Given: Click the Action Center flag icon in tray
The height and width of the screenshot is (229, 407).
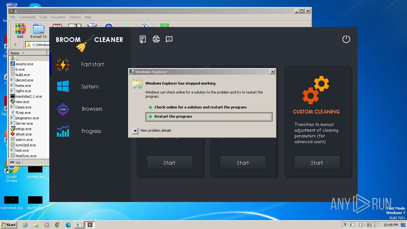Looking at the screenshot, I should click(377, 225).
